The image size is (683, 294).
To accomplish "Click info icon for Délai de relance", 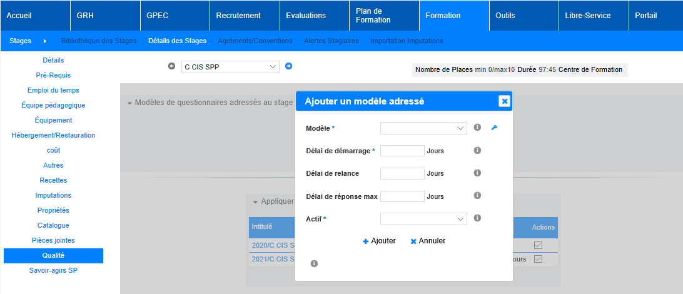I will point(477,173).
